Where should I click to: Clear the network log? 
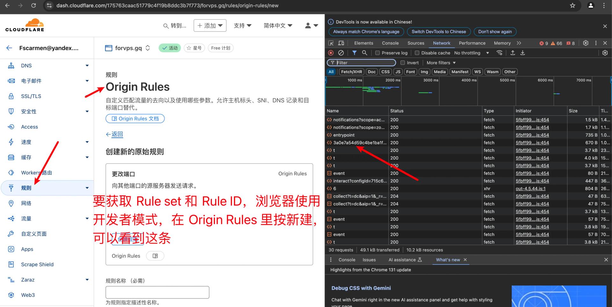(x=341, y=53)
